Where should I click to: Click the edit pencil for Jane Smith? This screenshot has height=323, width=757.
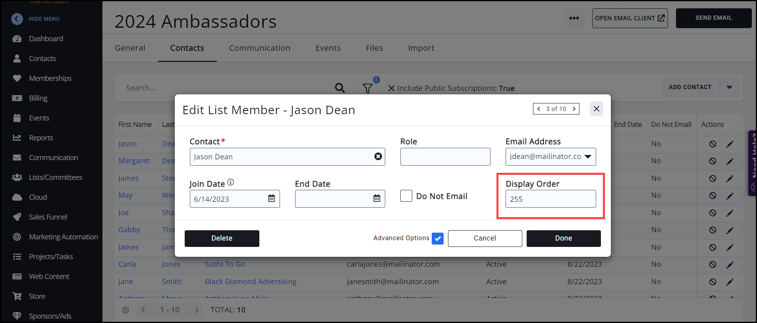tap(730, 282)
